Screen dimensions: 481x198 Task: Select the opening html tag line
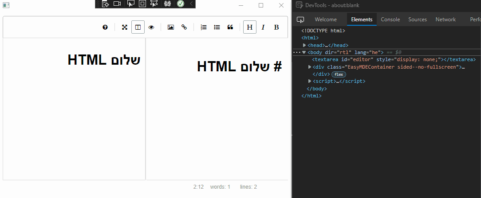tap(310, 38)
